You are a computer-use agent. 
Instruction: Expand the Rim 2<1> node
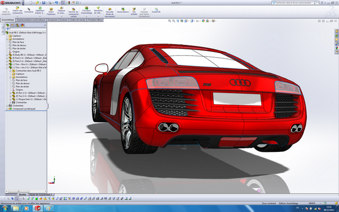click(x=11, y=93)
